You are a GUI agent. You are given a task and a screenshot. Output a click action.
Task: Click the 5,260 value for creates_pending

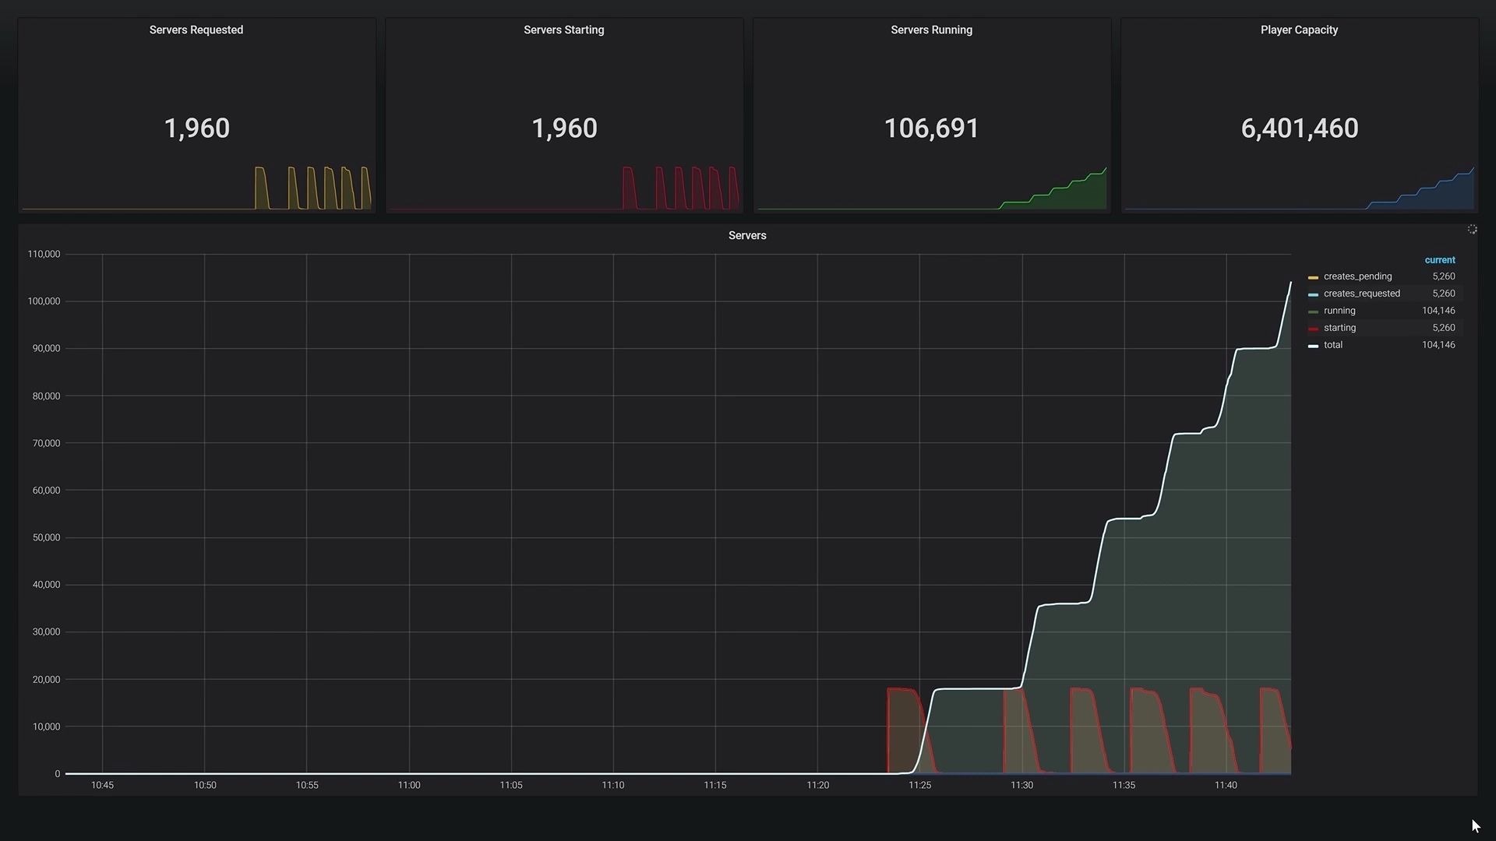[x=1444, y=276]
